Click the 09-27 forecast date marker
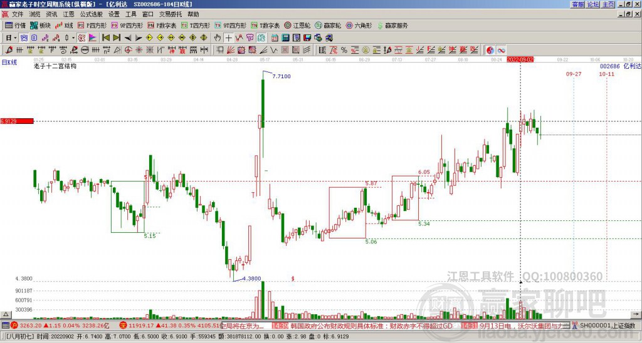The height and width of the screenshot is (343, 642). click(574, 74)
